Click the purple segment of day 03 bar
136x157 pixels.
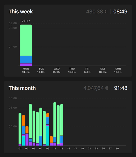27,140
